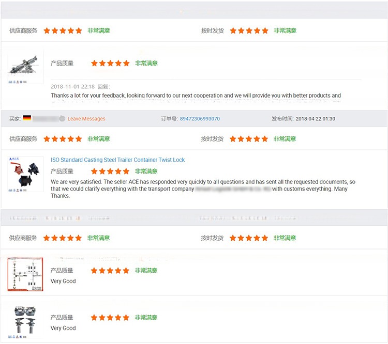
Task: Click the 2018-11-01 22:18 seller reply timestamp
Action: (x=72, y=87)
